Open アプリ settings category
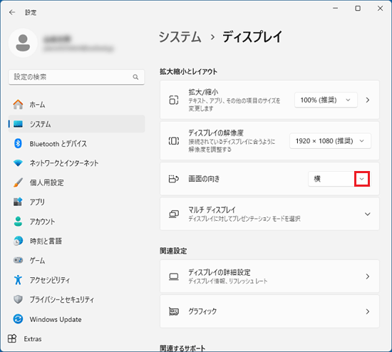Image resolution: width=392 pixels, height=352 pixels. point(77,202)
